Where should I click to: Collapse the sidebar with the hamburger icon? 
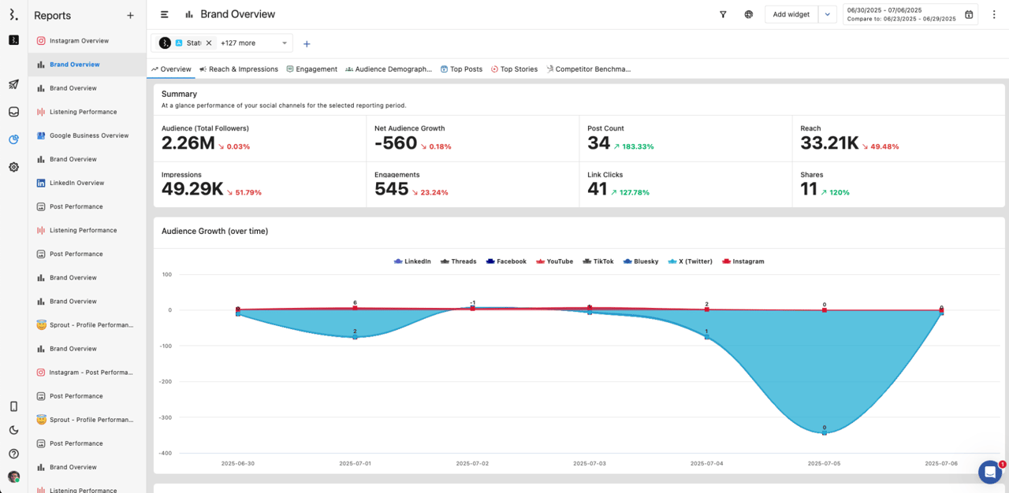[x=164, y=14]
